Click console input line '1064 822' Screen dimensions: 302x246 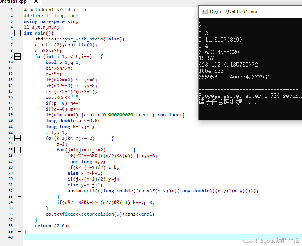click(211, 71)
